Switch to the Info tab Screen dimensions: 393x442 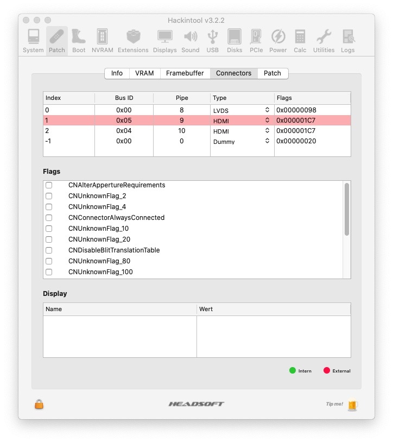pyautogui.click(x=117, y=73)
